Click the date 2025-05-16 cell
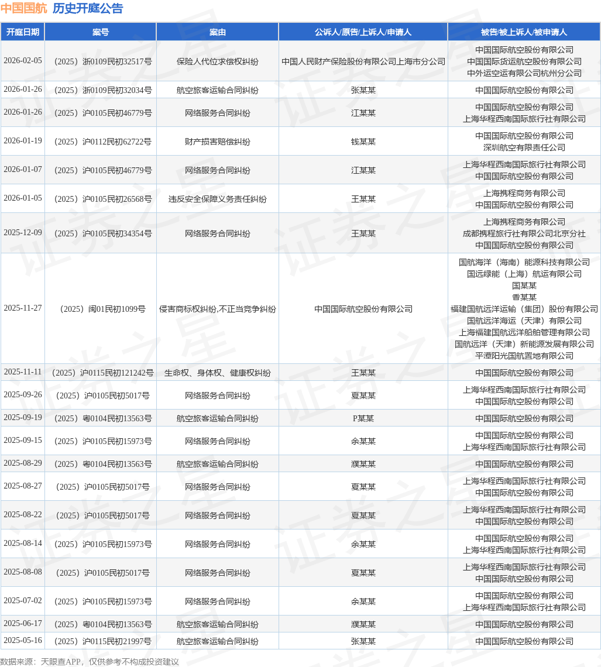This screenshot has width=601, height=667. [x=23, y=640]
